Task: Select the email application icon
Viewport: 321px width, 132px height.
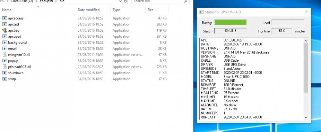Action: (x=4, y=49)
